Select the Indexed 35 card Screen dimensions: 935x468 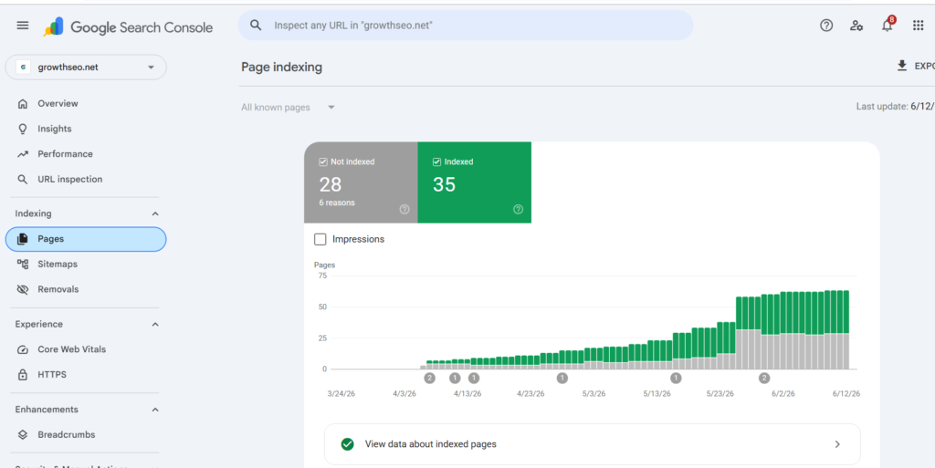(x=475, y=182)
